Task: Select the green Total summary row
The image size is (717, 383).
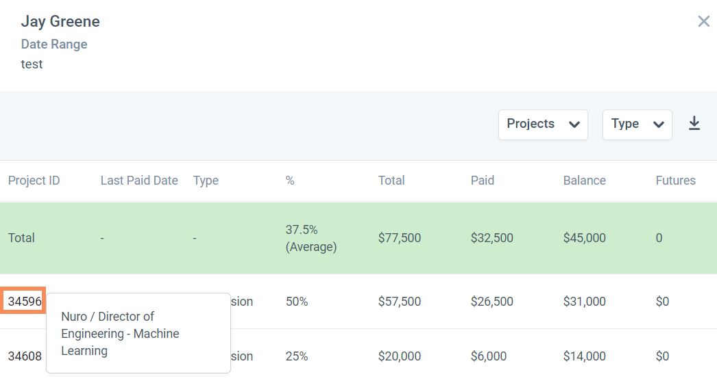Action: (x=358, y=238)
